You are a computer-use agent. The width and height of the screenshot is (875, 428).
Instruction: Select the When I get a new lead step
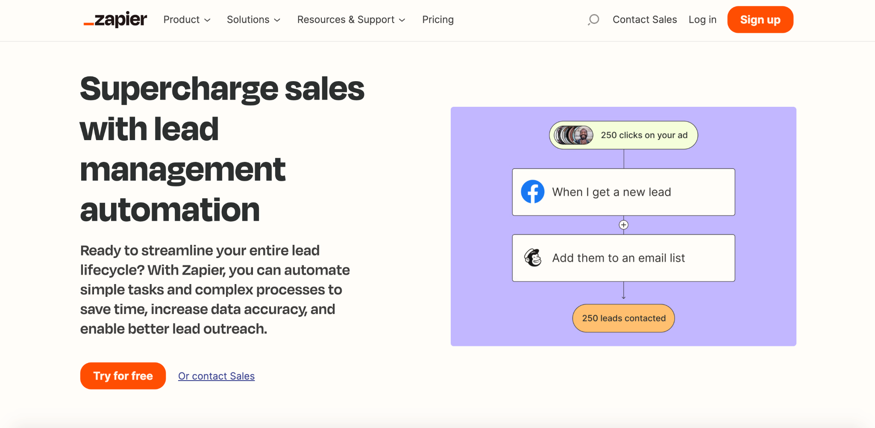click(623, 192)
